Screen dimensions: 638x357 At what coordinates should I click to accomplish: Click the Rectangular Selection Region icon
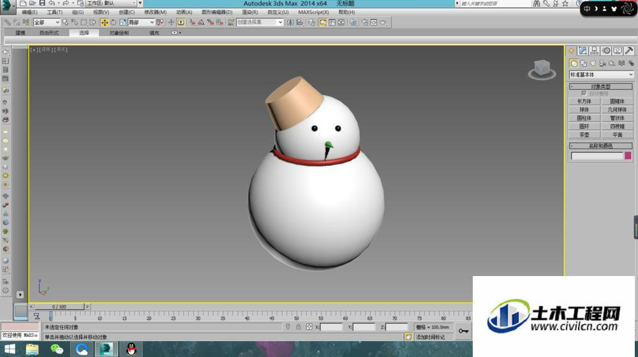pos(84,22)
